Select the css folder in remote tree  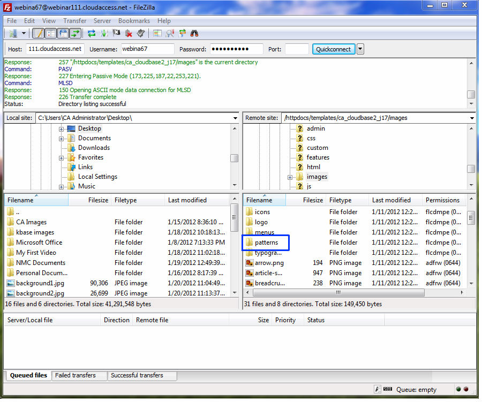[311, 138]
